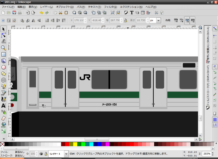Select the Connector tool
Image resolution: width=218 pixels, height=159 pixels.
click(x=3, y=131)
